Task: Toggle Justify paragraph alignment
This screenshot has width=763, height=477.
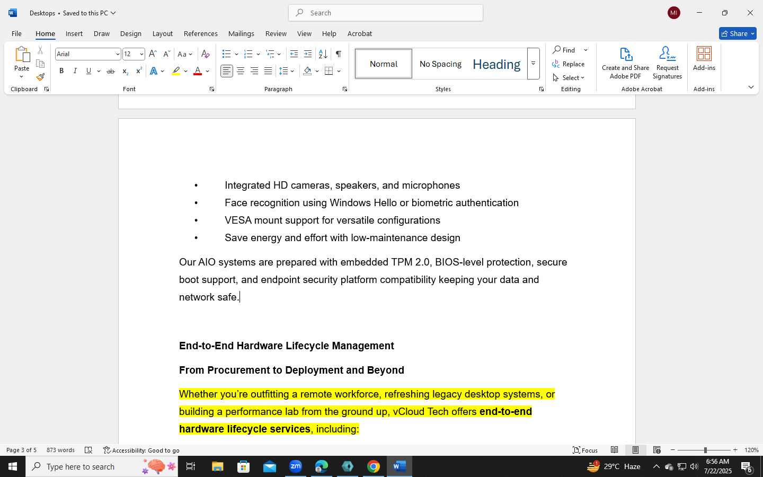Action: point(268,71)
